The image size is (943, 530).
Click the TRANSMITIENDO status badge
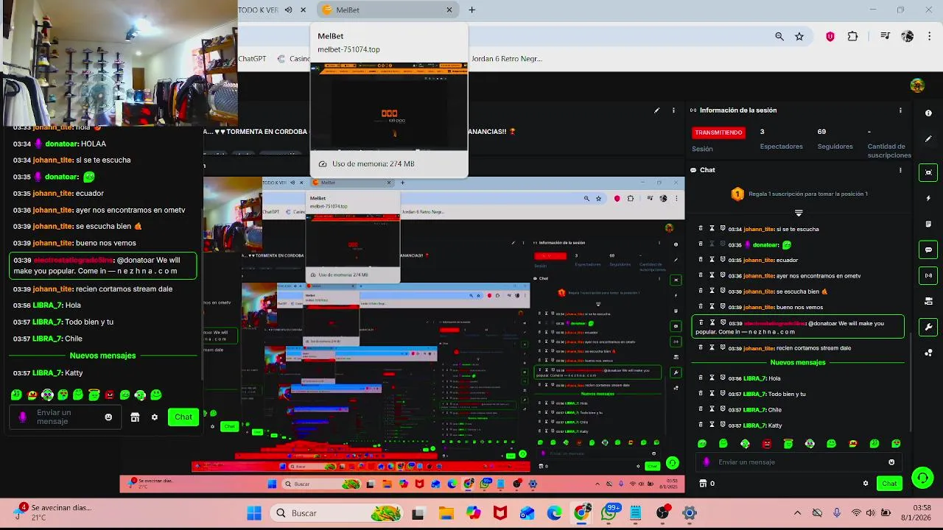[x=718, y=132]
